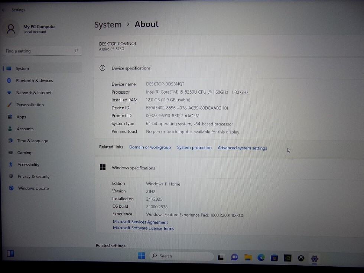
Task: Open the Windows Update icon
Action: pos(11,188)
